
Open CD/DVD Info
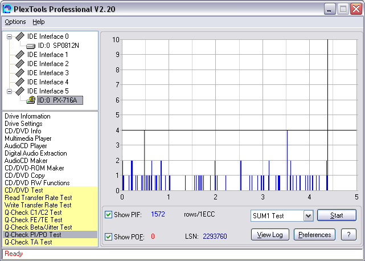tap(23, 131)
